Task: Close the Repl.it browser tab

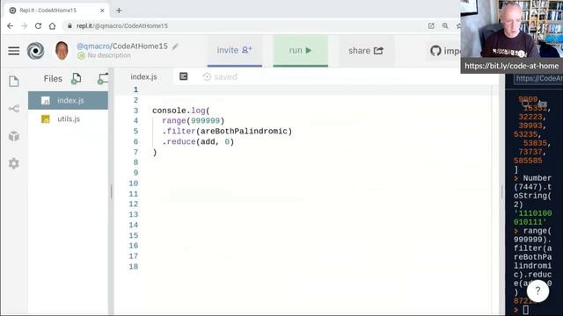Action: 102,11
